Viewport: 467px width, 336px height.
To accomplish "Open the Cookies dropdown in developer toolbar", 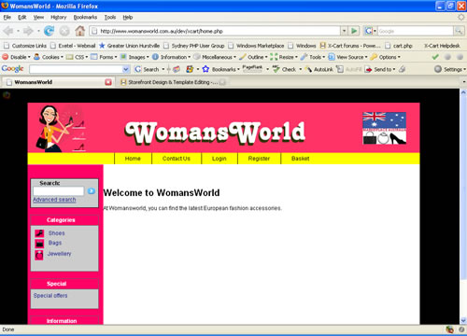I will (49, 57).
